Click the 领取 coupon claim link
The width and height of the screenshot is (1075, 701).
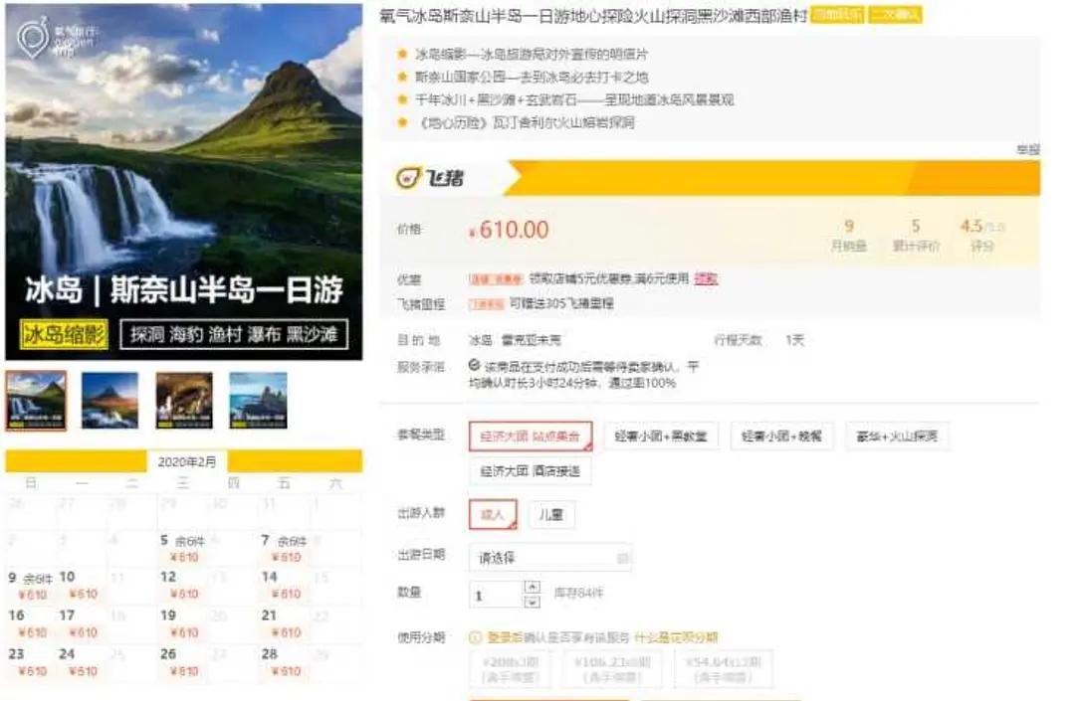coord(707,281)
